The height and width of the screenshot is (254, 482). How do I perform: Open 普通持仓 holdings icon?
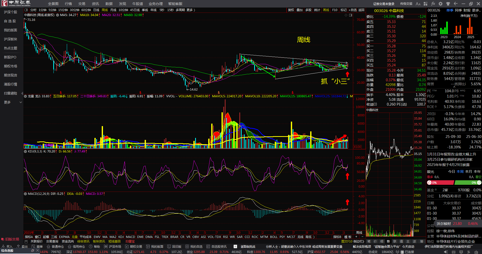tap(48, 246)
